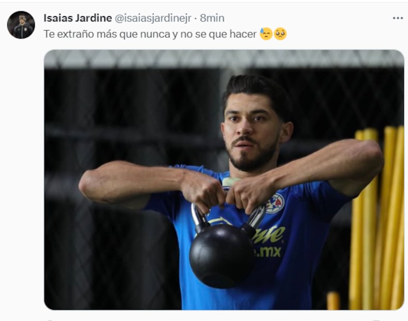Click the Club América crest on the shirt
Viewport: 408px width, 321px height.
click(275, 203)
